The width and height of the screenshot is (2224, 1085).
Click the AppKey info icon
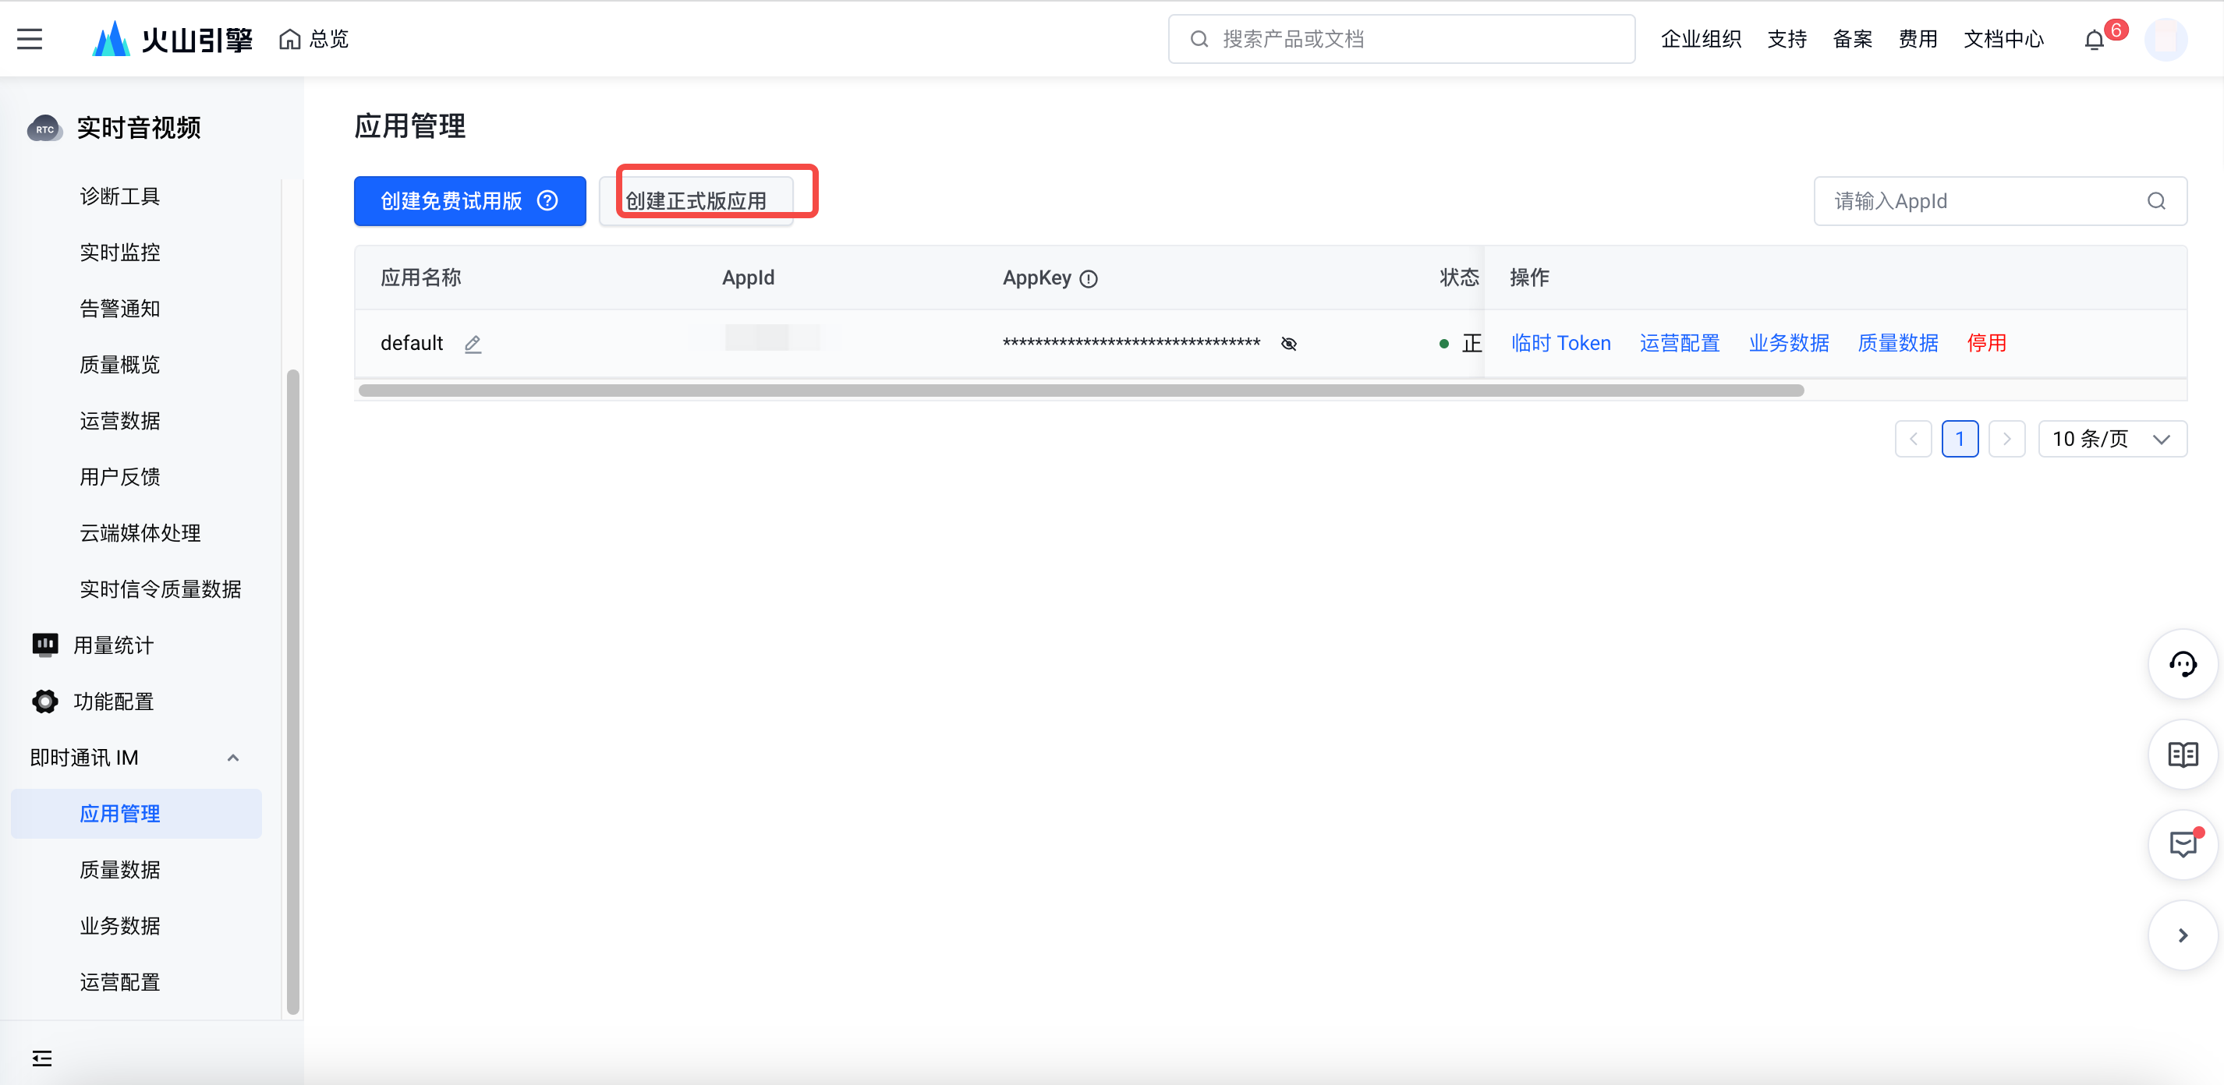click(x=1089, y=279)
